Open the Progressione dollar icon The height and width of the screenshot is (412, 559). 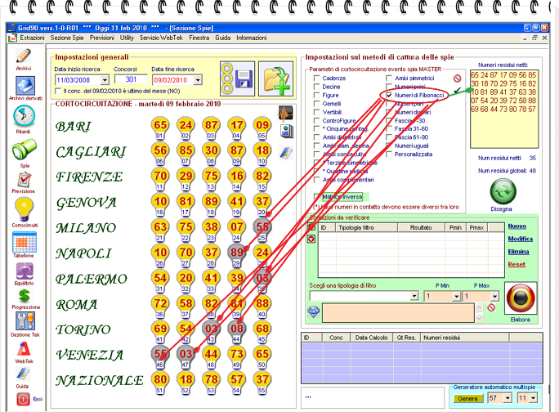click(x=25, y=296)
